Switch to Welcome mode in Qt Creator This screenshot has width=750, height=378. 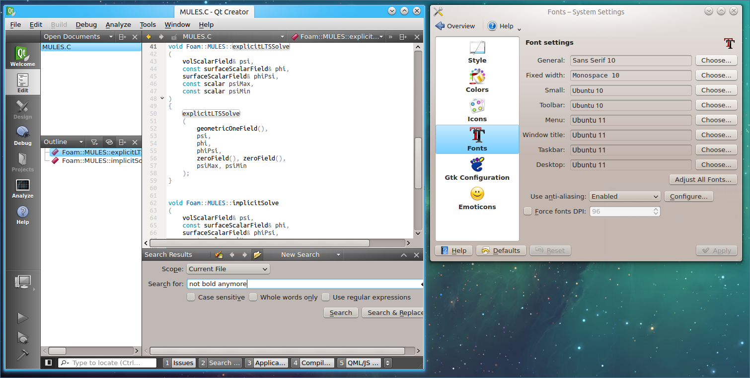(x=23, y=56)
